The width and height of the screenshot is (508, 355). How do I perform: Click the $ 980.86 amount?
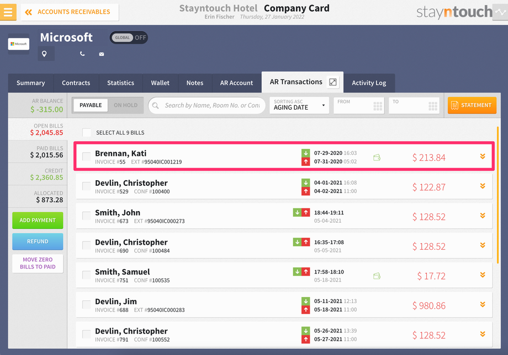(x=429, y=305)
